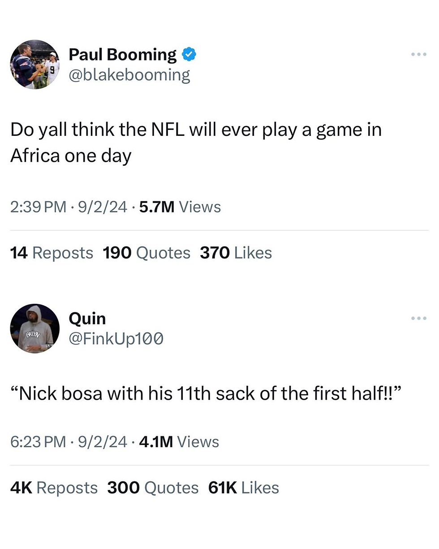The image size is (439, 549).
Task: View the 14 Reposts list
Action: (x=52, y=253)
